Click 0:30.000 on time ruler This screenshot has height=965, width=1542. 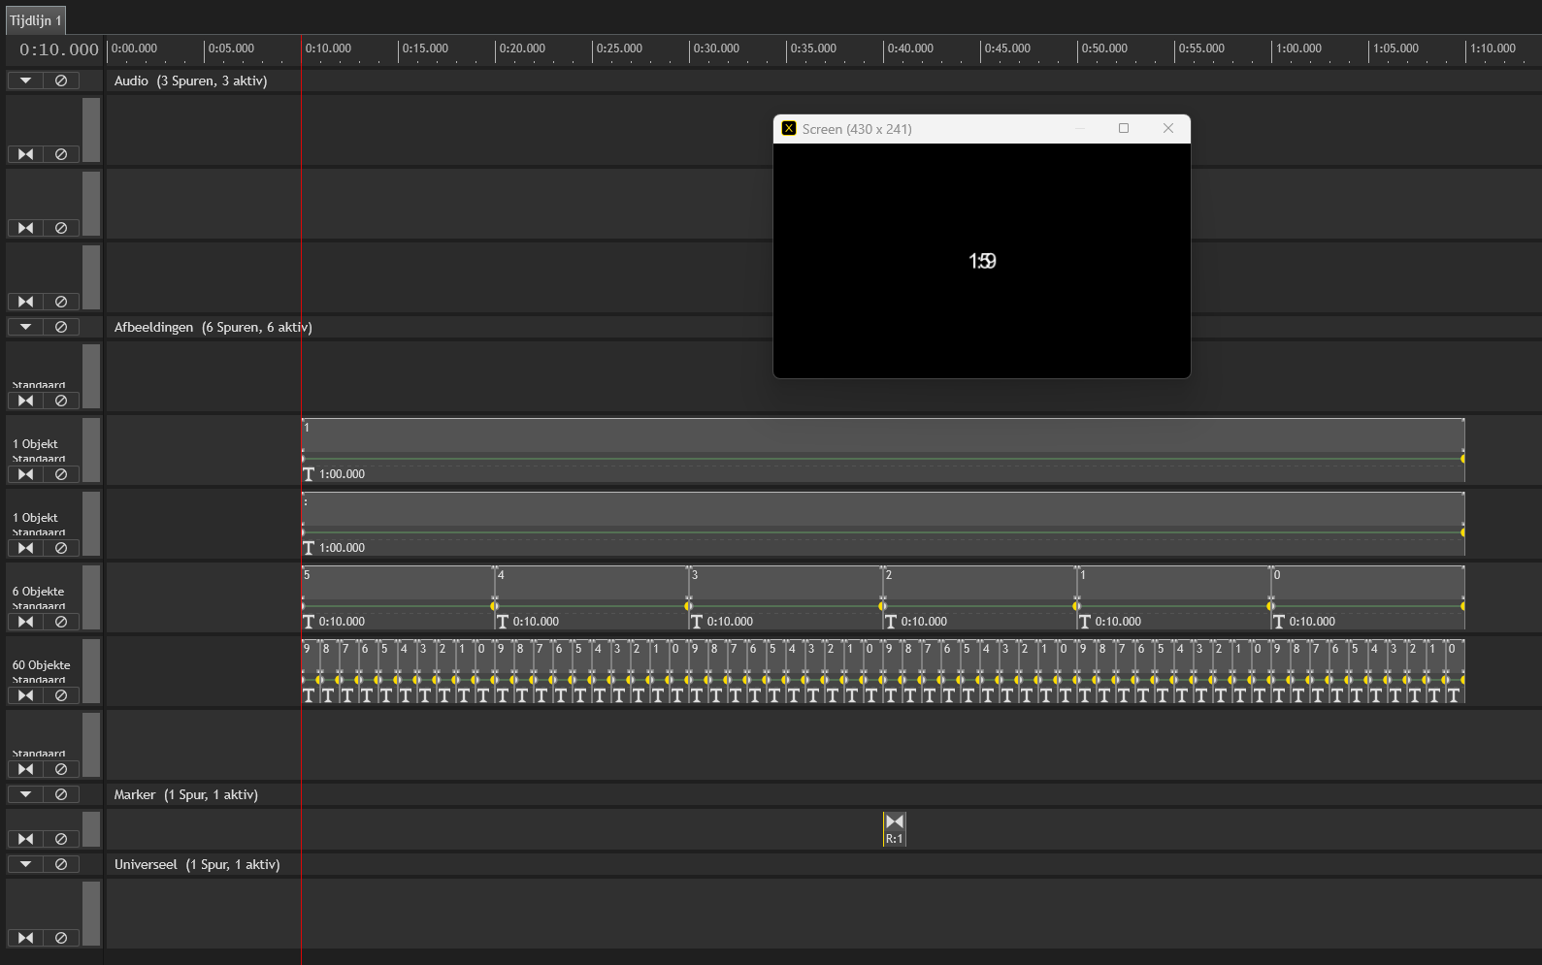pyautogui.click(x=716, y=48)
